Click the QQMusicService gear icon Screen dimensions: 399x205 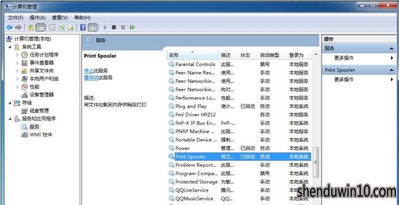pyautogui.click(x=171, y=198)
